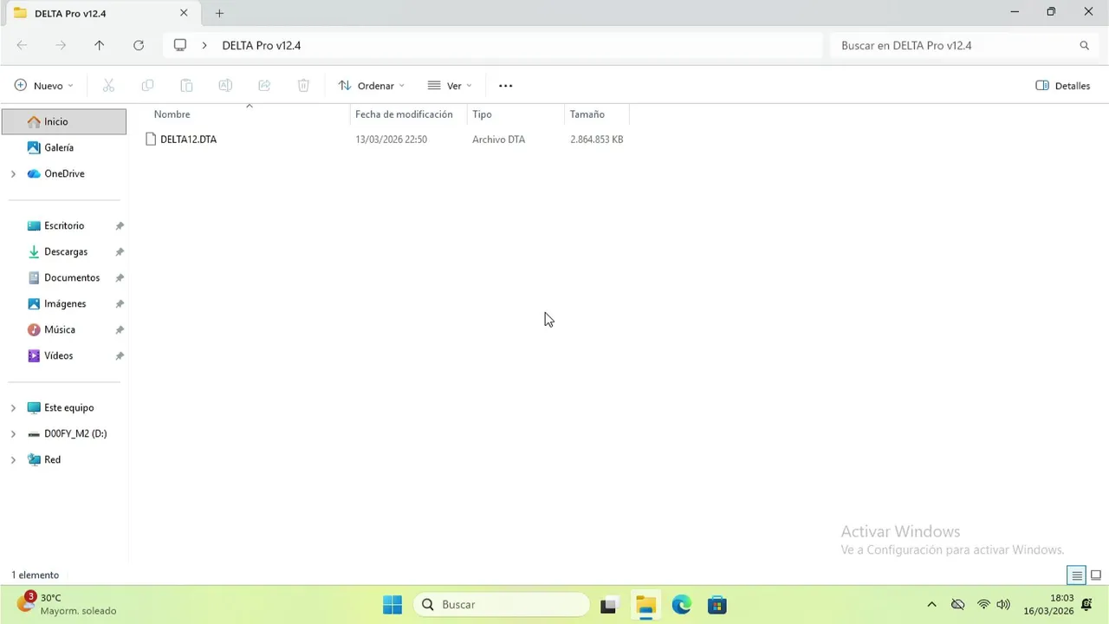Open the Ver view dropdown

450,86
